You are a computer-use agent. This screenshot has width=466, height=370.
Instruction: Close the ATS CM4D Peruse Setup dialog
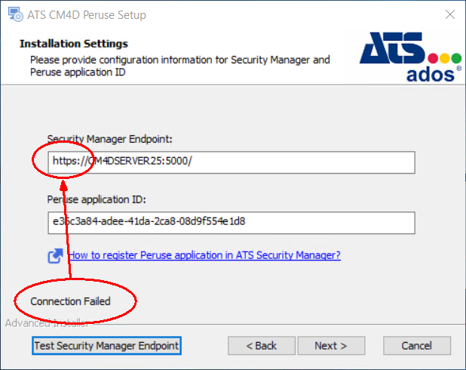(x=449, y=14)
